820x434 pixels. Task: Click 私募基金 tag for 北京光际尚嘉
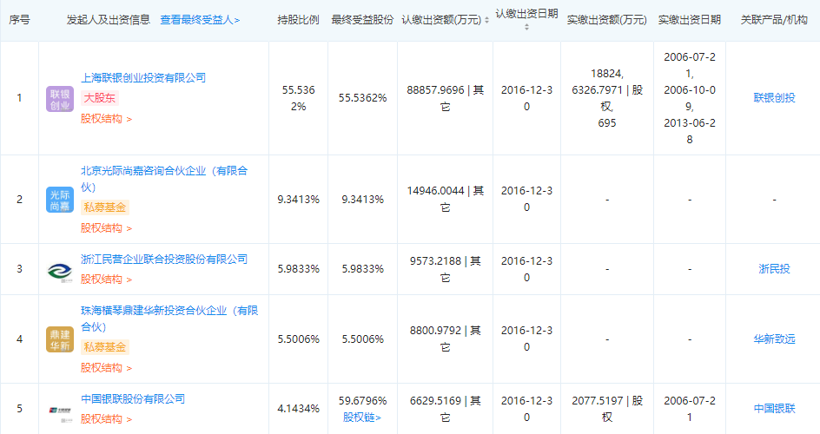104,207
